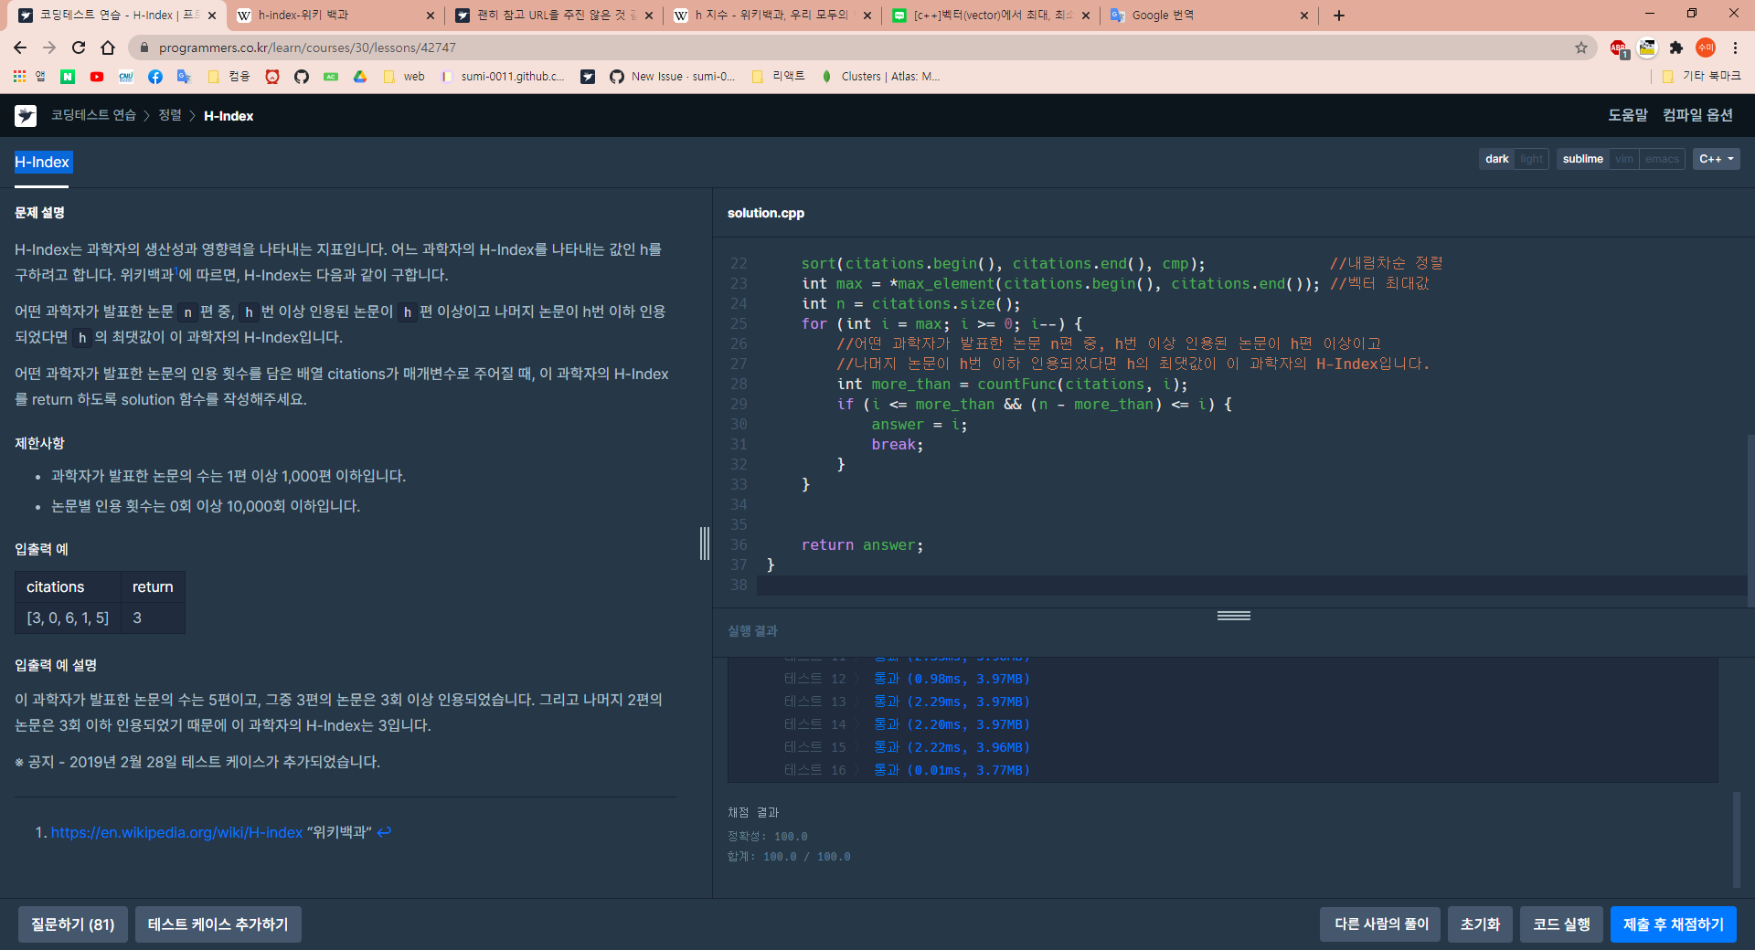Select the H-Index heading tab
The height and width of the screenshot is (950, 1755).
[42, 162]
